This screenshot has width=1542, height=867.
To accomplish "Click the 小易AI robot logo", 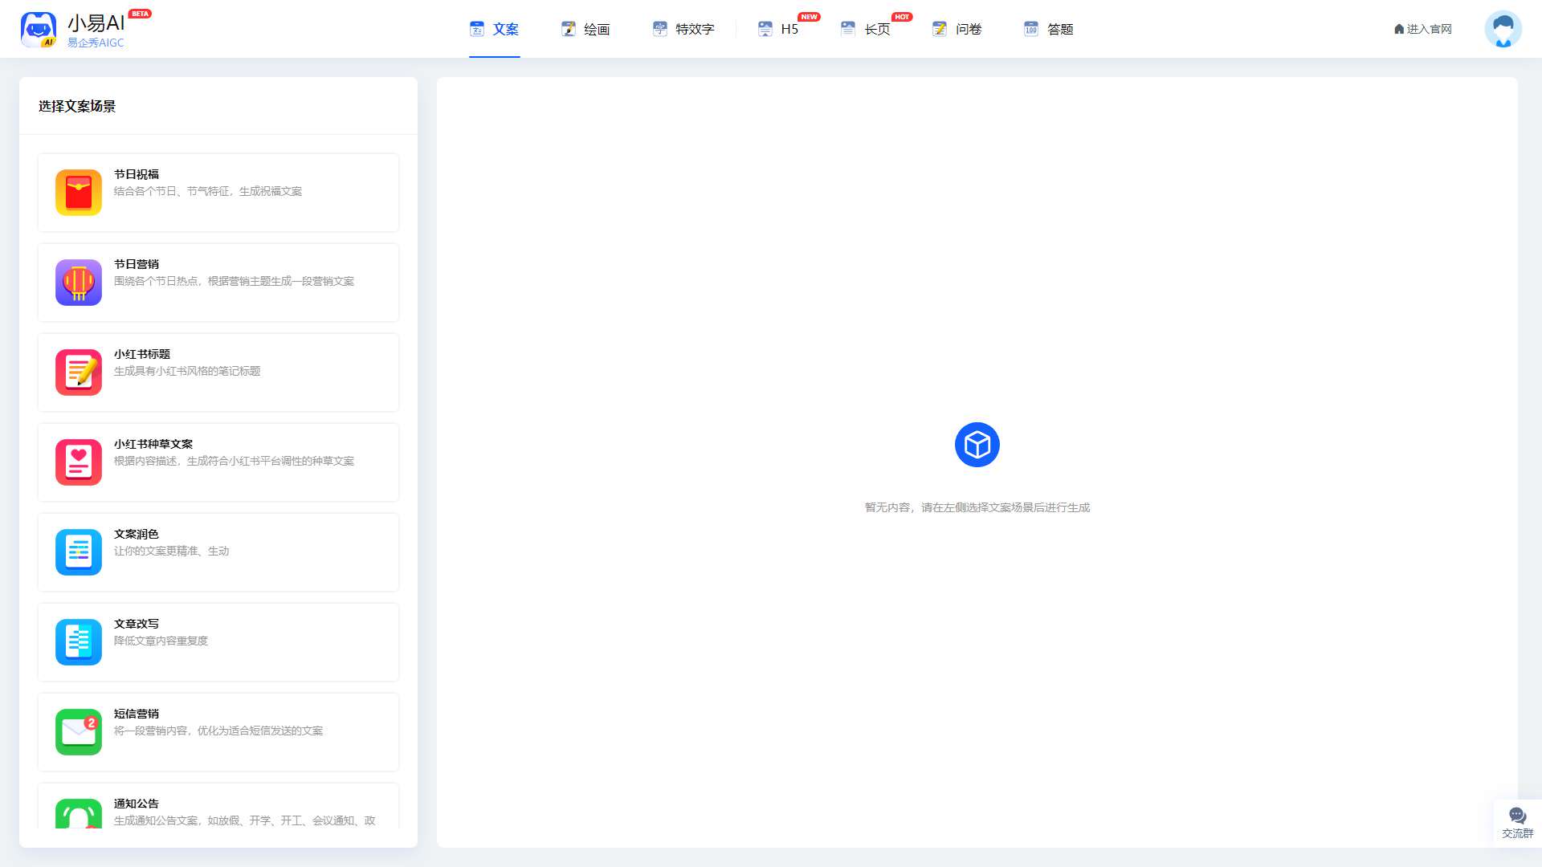I will [39, 30].
